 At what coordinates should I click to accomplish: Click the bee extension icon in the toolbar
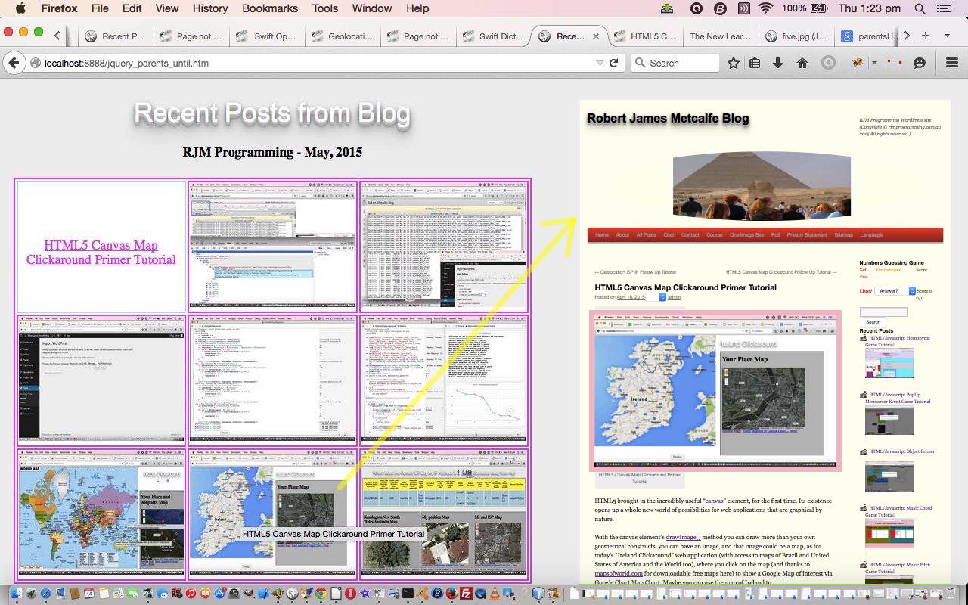856,63
